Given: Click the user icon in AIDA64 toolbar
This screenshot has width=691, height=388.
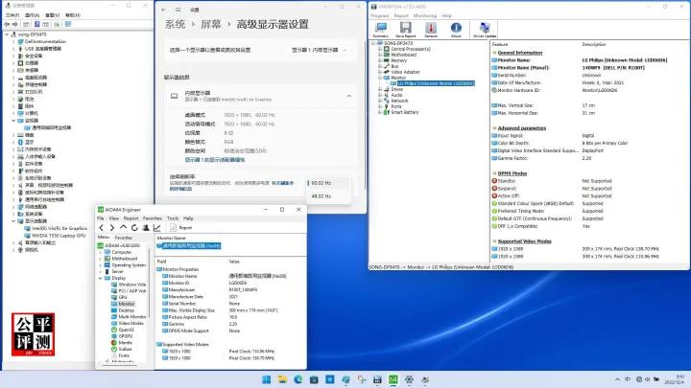Looking at the screenshot, I should point(146,227).
